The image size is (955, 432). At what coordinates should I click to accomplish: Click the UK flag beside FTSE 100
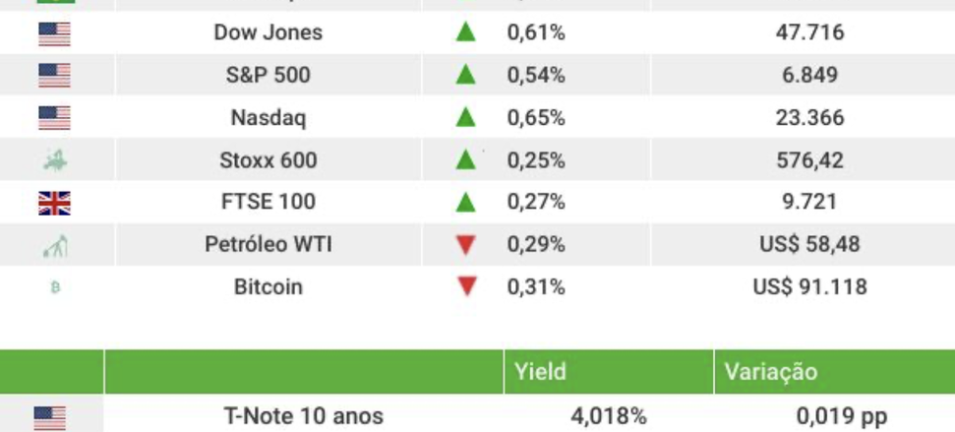[x=54, y=203]
